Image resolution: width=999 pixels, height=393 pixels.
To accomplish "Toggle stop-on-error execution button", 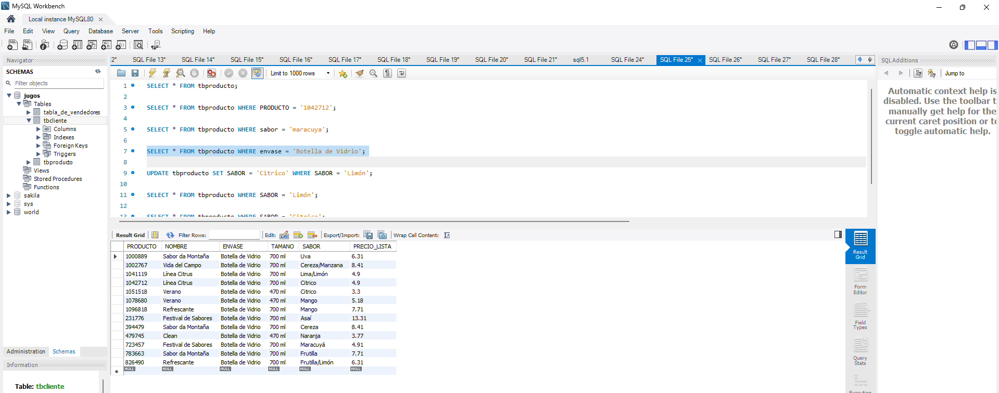I will [211, 73].
